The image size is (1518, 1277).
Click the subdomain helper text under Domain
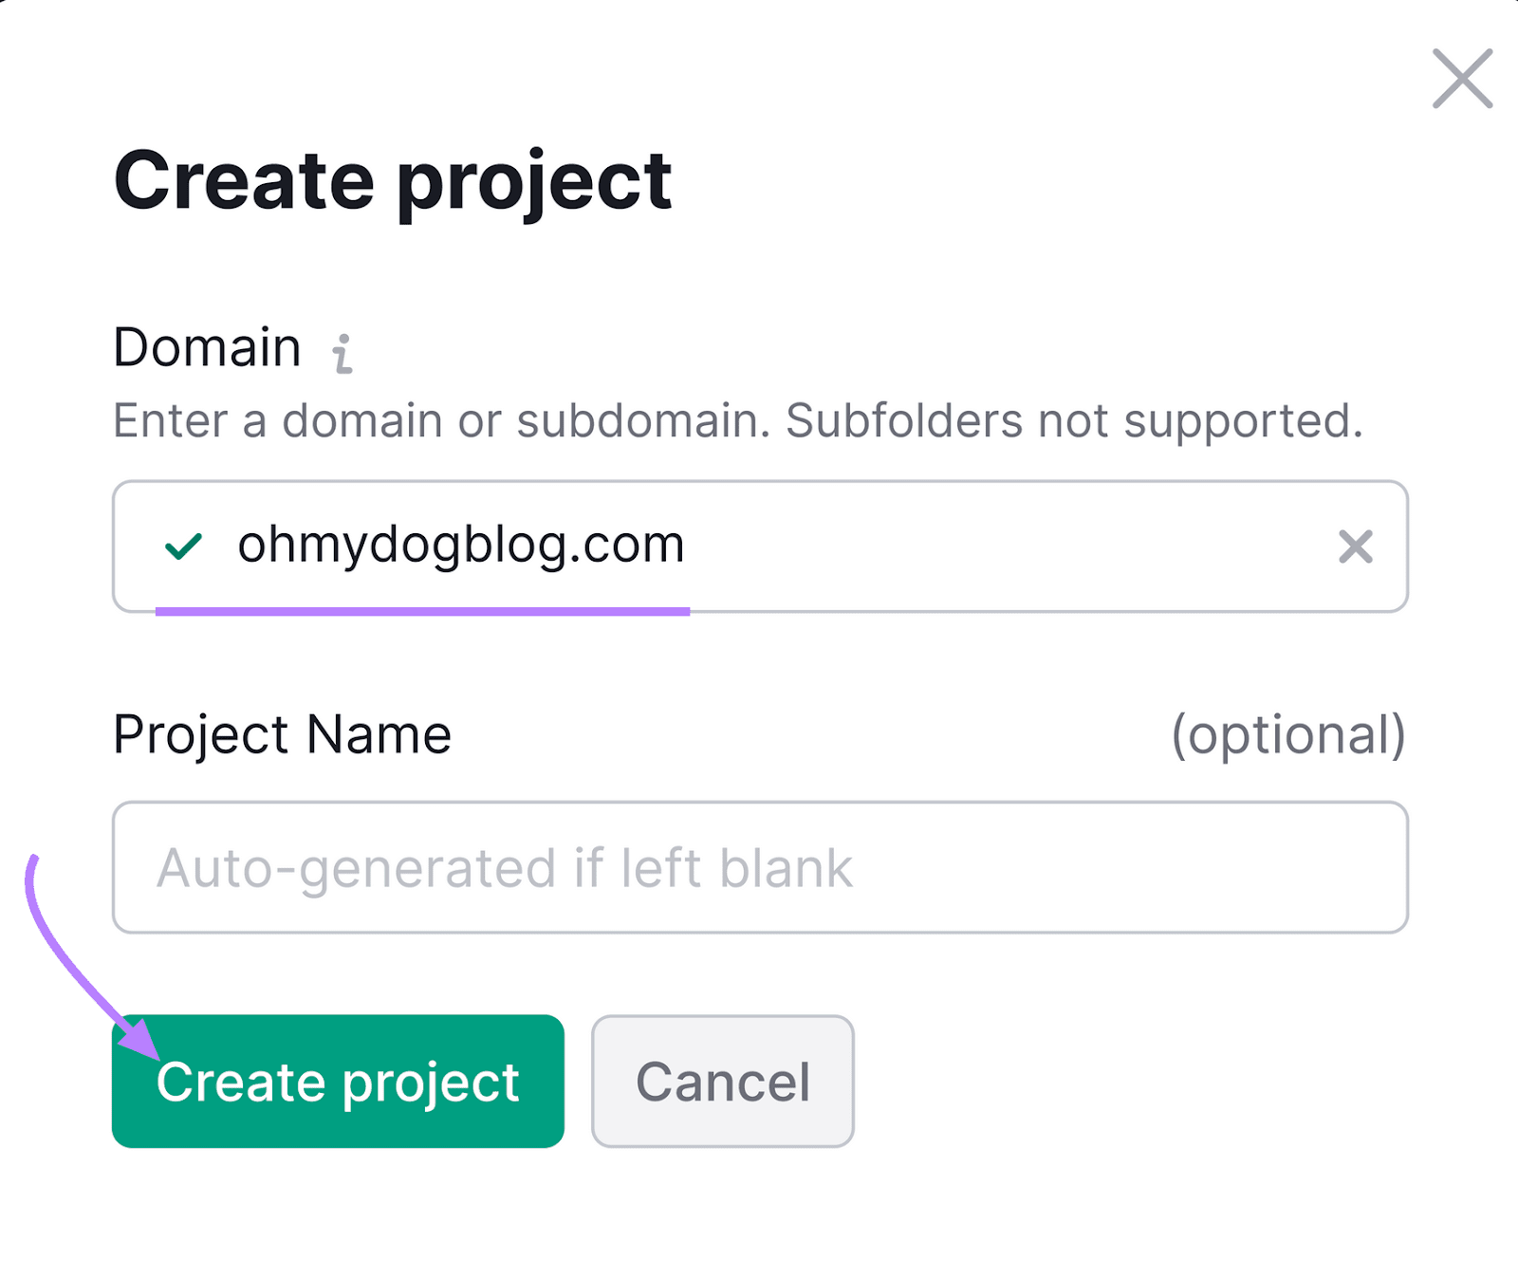coord(740,420)
